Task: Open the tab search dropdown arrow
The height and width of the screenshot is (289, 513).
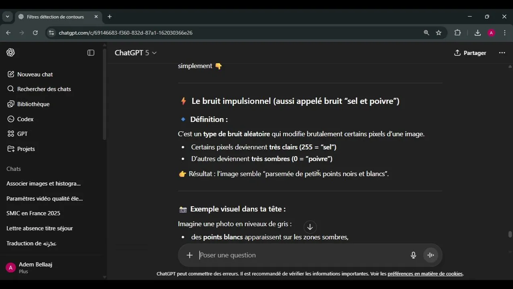Action: (7, 17)
